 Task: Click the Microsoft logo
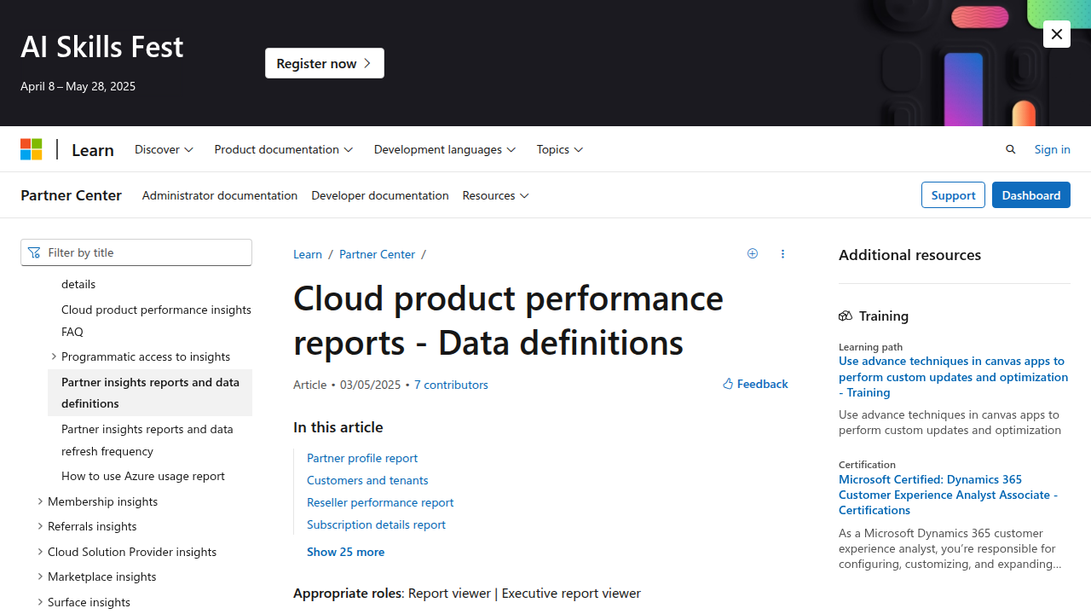32,149
